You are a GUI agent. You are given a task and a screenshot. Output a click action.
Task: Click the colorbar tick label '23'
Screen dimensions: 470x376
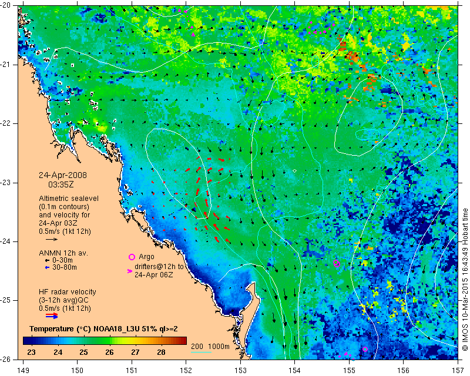coord(32,352)
